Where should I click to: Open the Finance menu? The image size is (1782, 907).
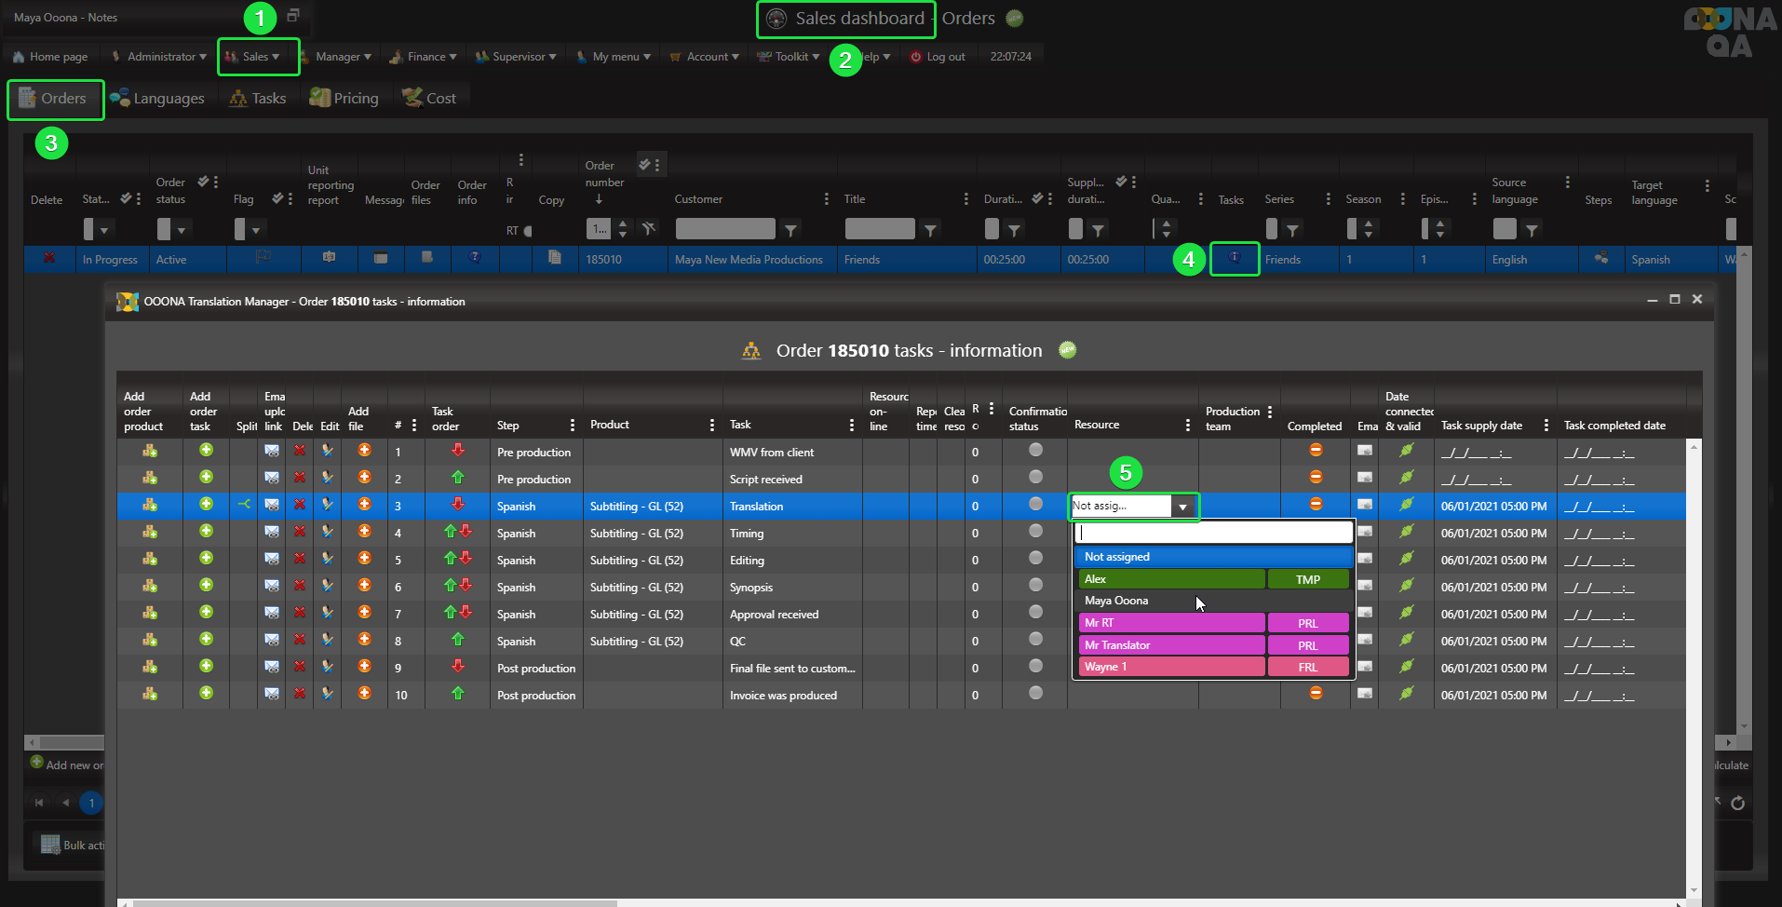coord(425,57)
